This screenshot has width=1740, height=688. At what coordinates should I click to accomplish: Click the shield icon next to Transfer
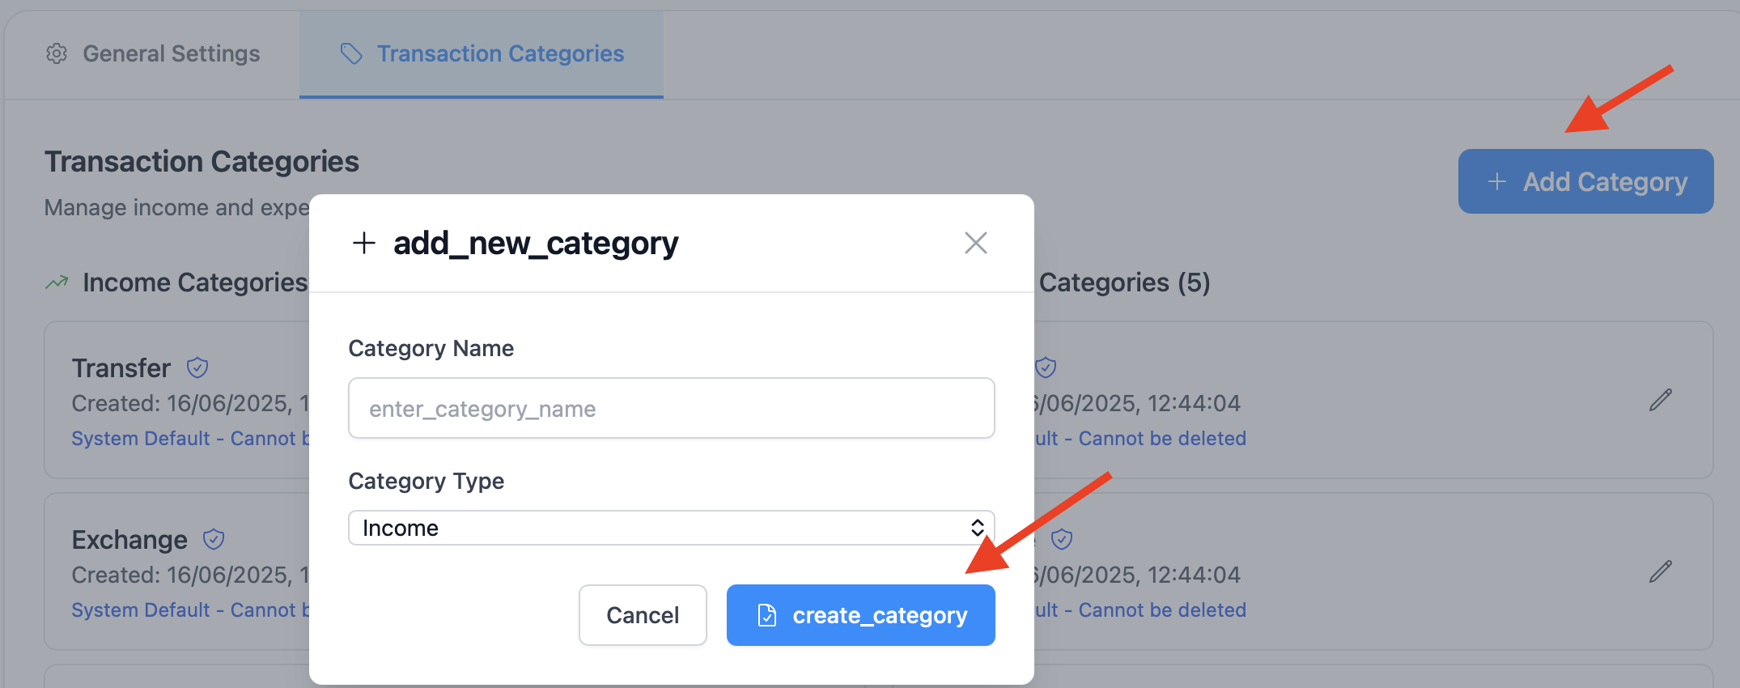click(x=197, y=368)
